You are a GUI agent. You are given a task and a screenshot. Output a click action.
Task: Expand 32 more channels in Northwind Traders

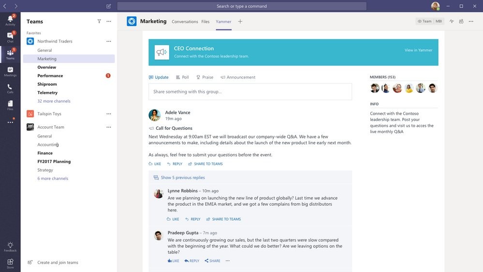(54, 101)
